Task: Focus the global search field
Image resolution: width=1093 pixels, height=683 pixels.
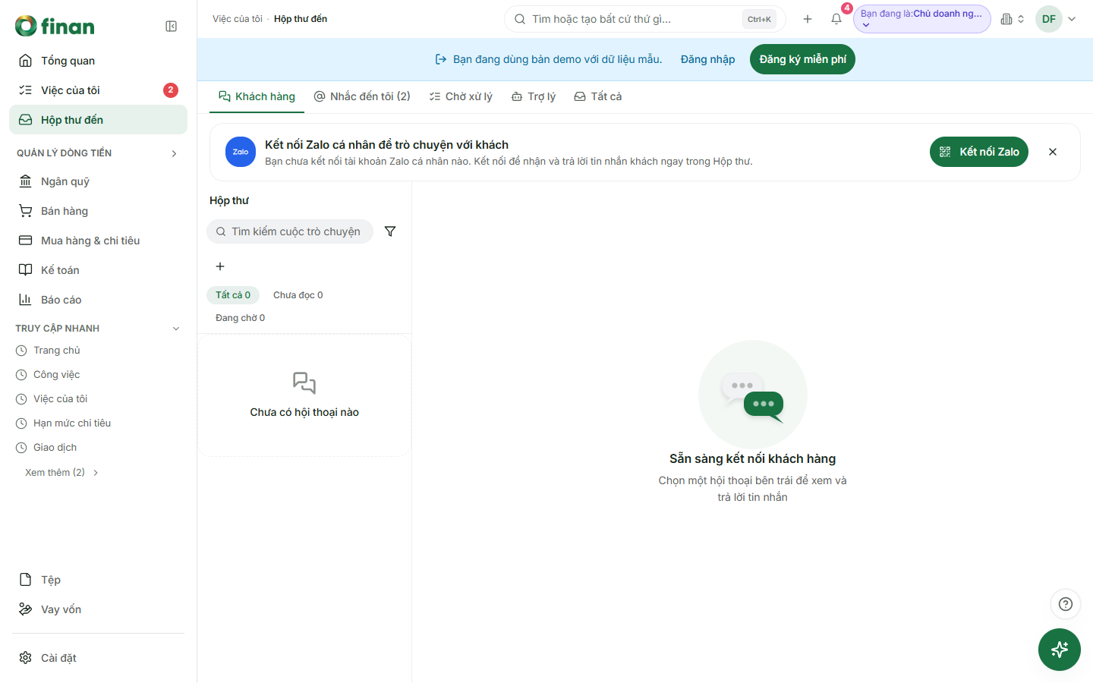Action: point(645,19)
